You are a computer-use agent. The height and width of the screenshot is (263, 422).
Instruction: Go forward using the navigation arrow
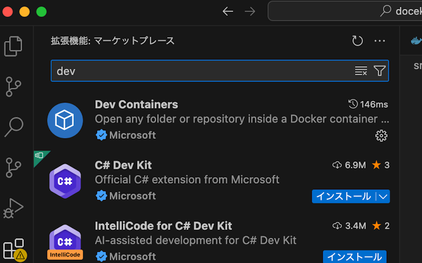click(250, 11)
